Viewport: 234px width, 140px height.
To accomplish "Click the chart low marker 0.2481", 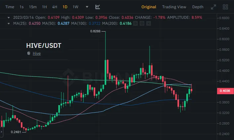I will [16, 132].
